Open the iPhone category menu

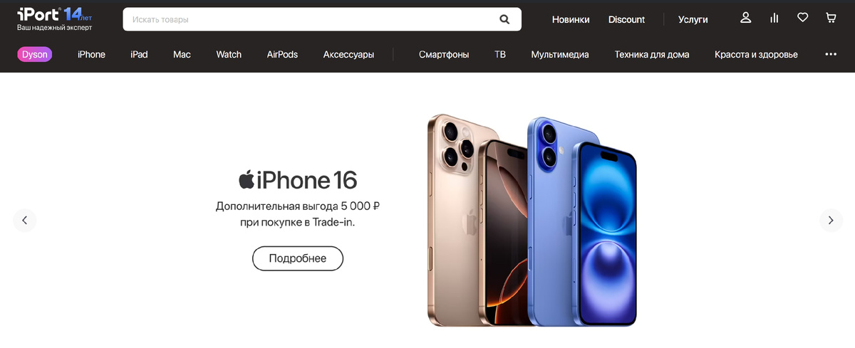click(91, 54)
